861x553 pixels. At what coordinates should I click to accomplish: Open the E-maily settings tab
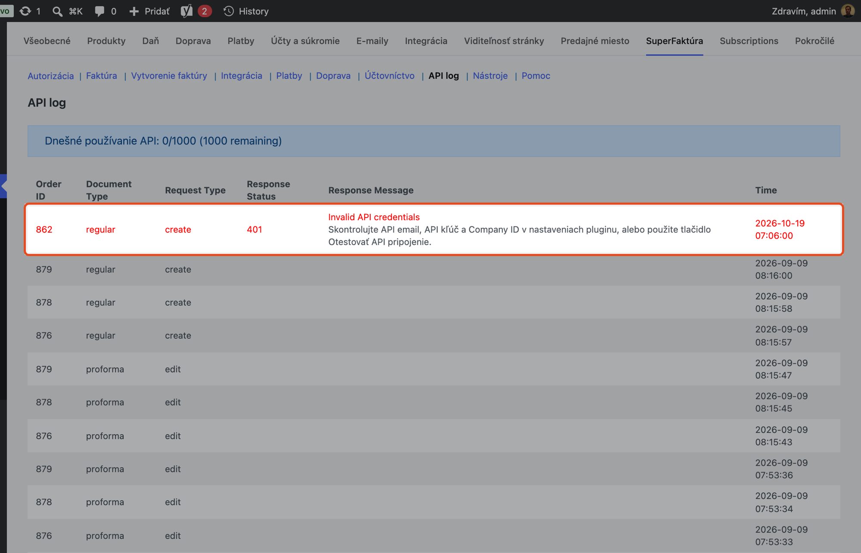372,41
